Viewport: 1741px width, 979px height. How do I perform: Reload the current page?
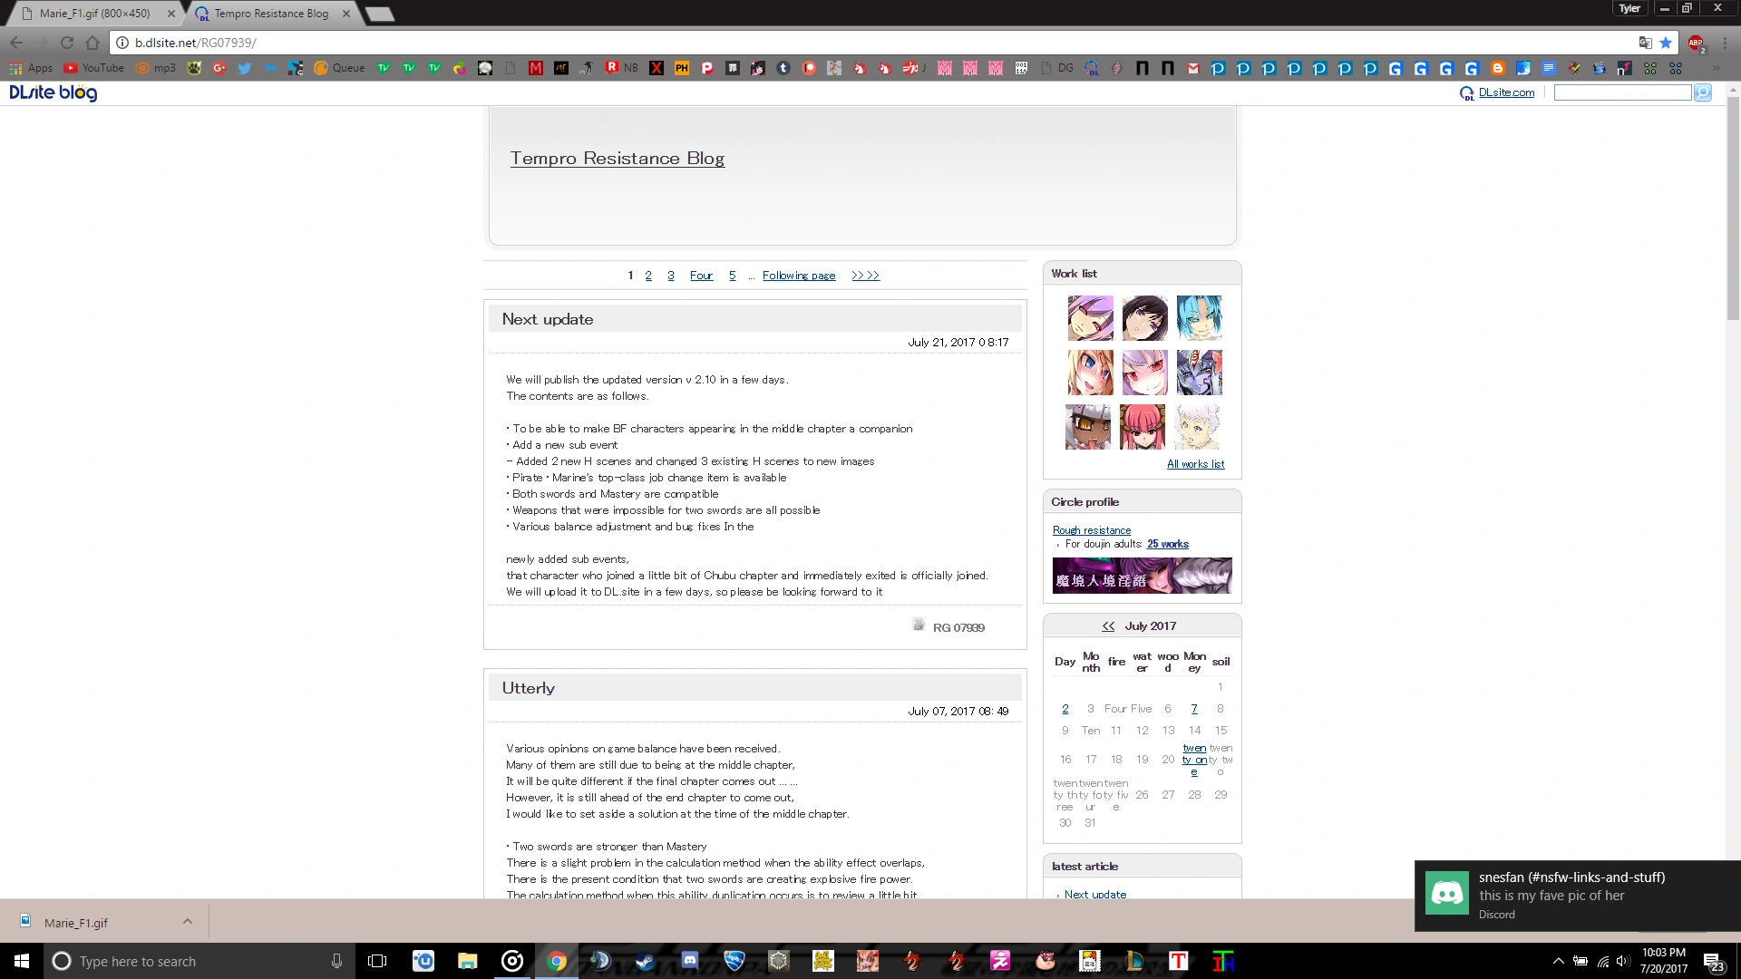point(66,43)
